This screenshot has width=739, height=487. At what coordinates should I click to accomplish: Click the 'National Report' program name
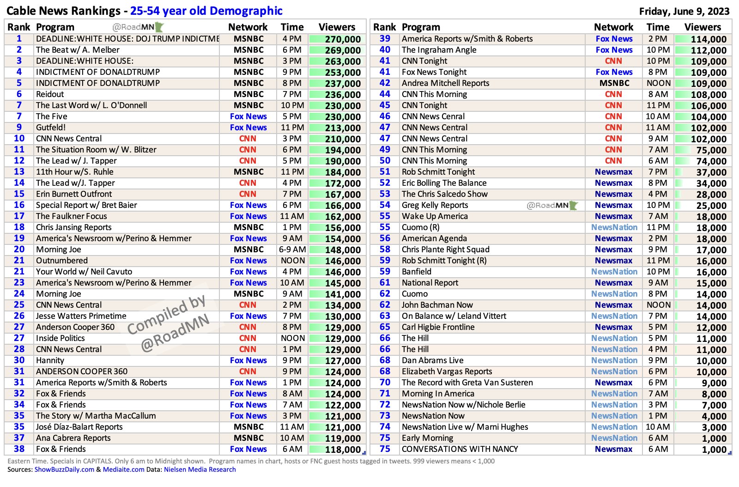[x=430, y=283]
